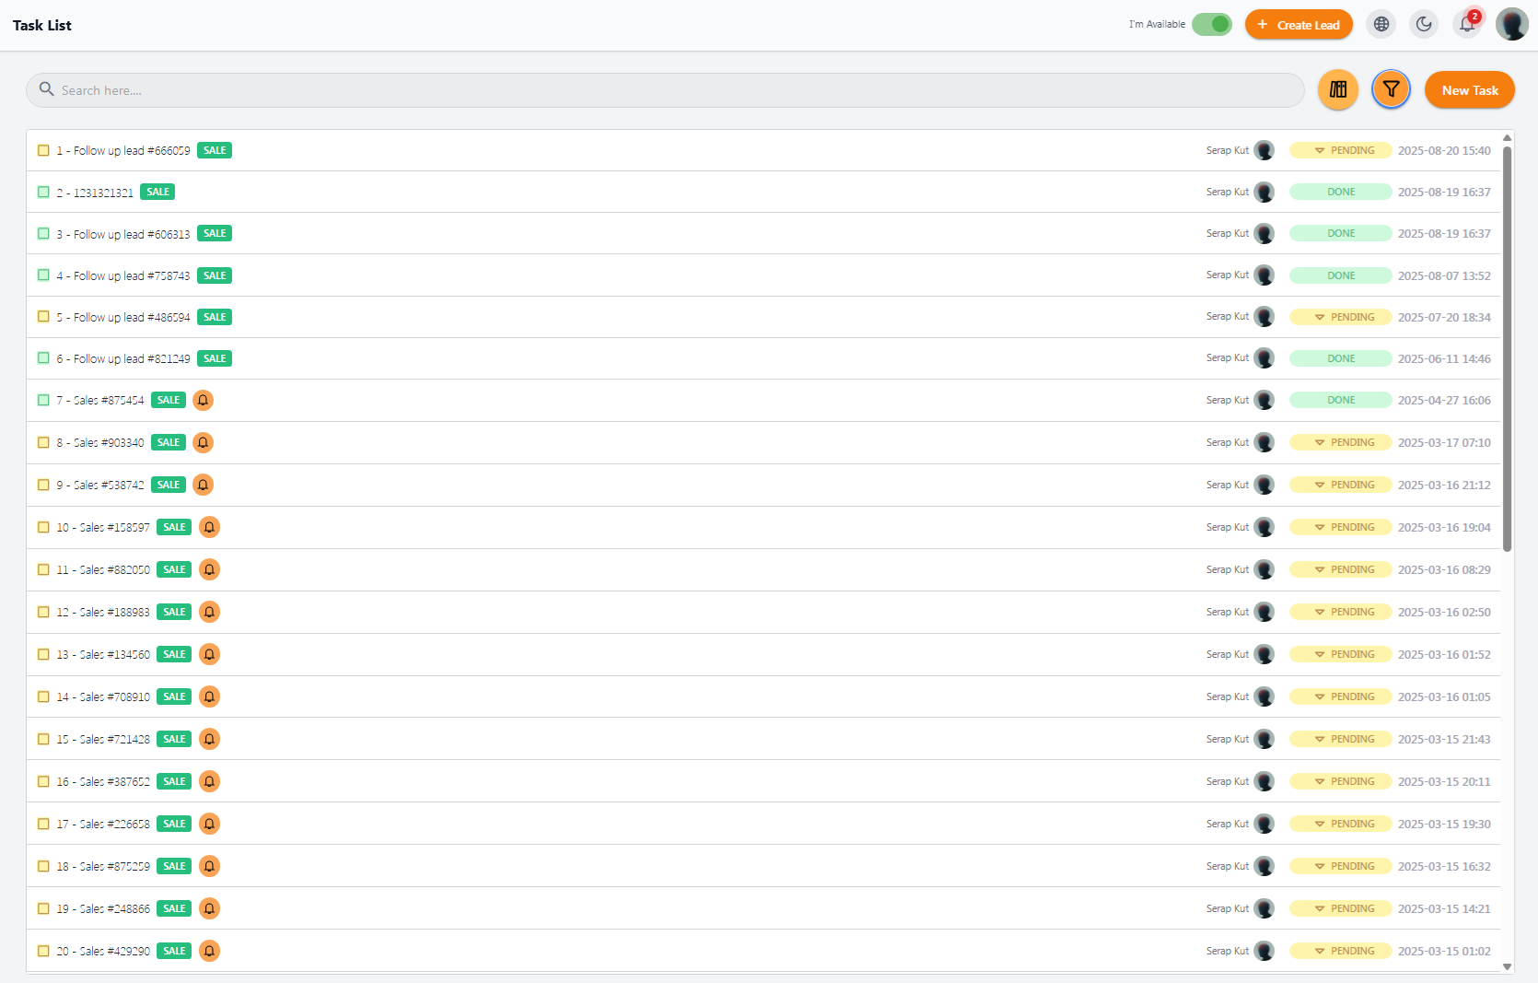Tick checkbox for task 8 Sales #903340
The width and height of the screenshot is (1538, 983).
(43, 442)
